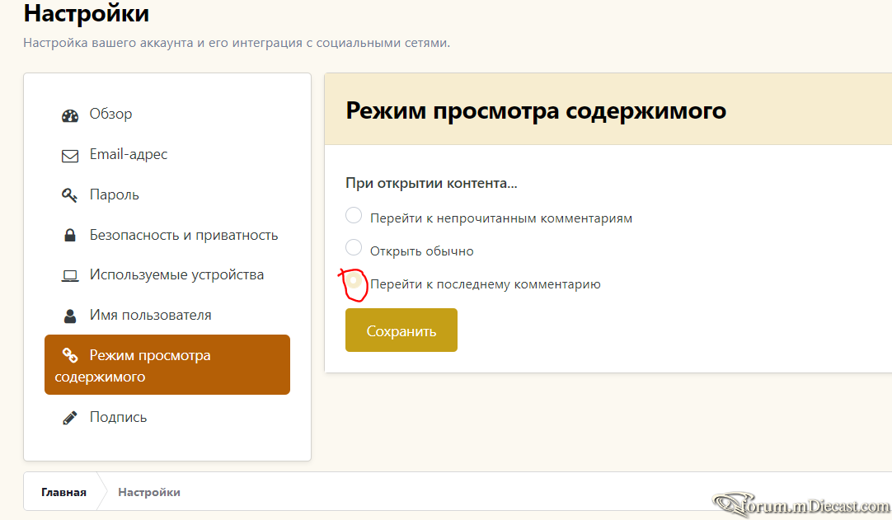Screen dimensions: 892x520
Task: Click label text Перейти к последнему комментарию
Action: click(x=486, y=284)
